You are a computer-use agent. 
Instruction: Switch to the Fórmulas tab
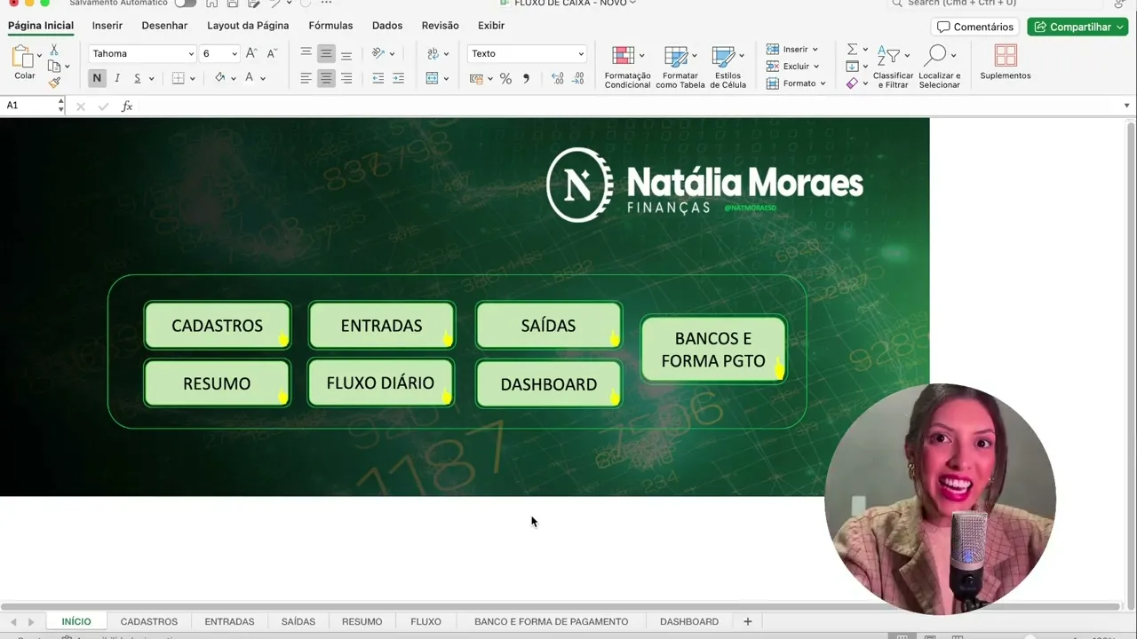[330, 26]
